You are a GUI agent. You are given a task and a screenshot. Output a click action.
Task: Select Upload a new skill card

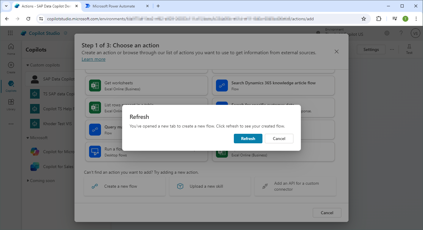pos(210,187)
